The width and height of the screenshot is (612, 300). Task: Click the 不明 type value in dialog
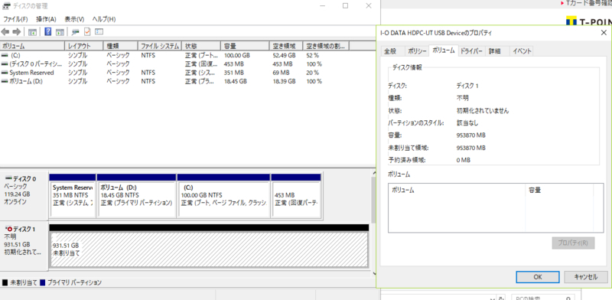(463, 98)
